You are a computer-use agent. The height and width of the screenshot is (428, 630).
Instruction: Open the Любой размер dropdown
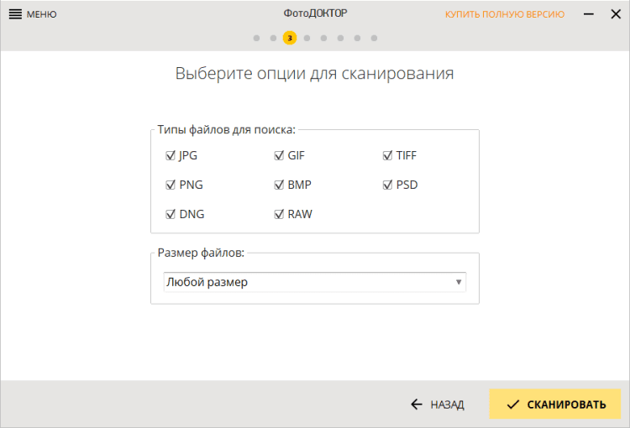click(315, 282)
